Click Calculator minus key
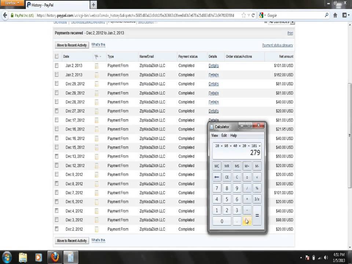The image size is (352, 264). (247, 210)
